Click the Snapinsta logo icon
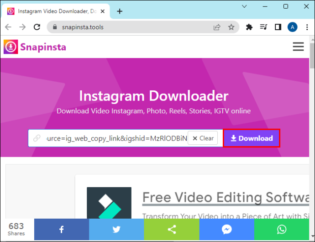 11,47
